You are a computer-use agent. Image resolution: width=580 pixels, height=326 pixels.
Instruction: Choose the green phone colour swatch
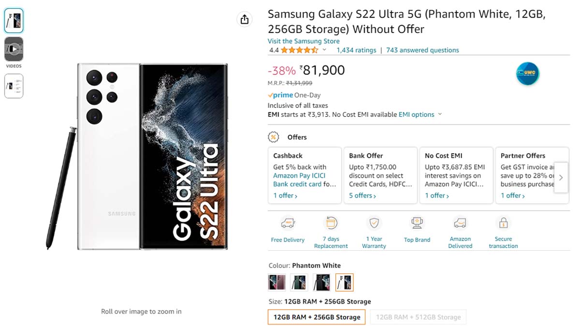click(299, 283)
